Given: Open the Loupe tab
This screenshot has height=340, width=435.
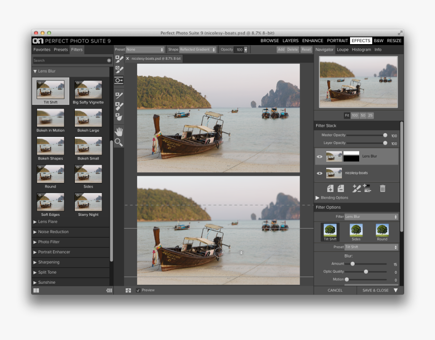Looking at the screenshot, I should click(x=342, y=50).
